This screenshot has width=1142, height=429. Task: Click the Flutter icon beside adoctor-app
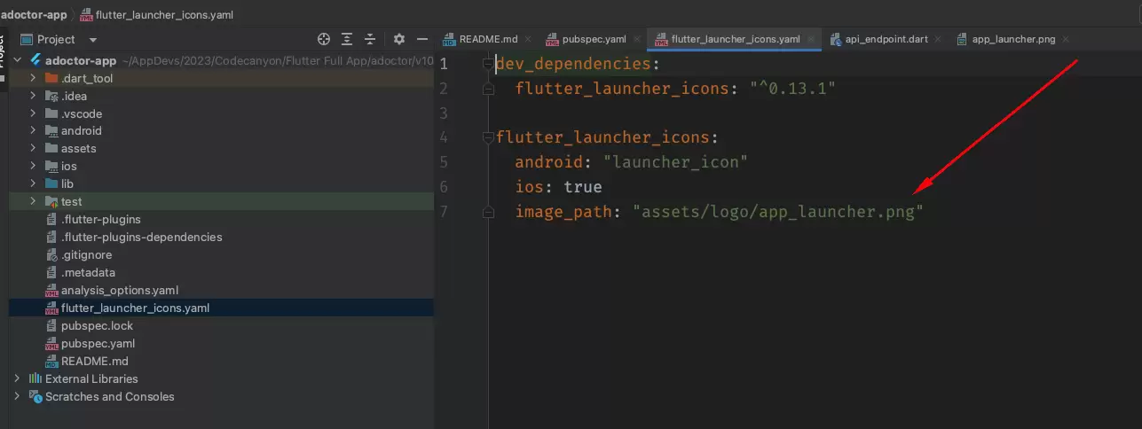(x=36, y=60)
